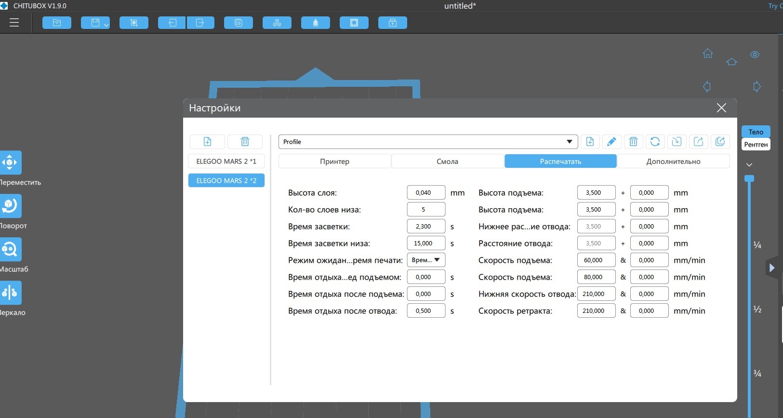
Task: Select the Move (Переместить) tool
Action: coord(10,162)
